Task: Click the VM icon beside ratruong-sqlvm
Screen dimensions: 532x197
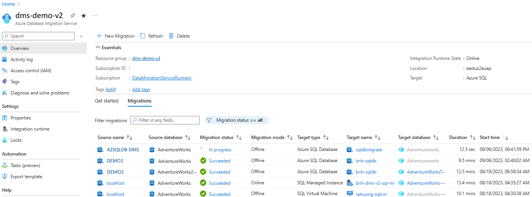Action: 349,194
